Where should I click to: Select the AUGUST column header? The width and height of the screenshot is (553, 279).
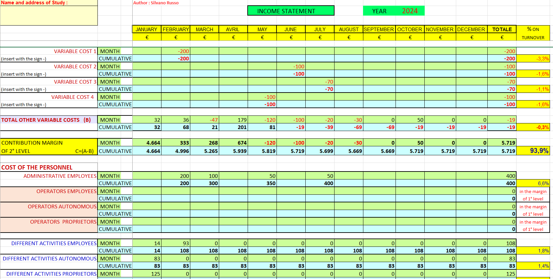pos(349,29)
